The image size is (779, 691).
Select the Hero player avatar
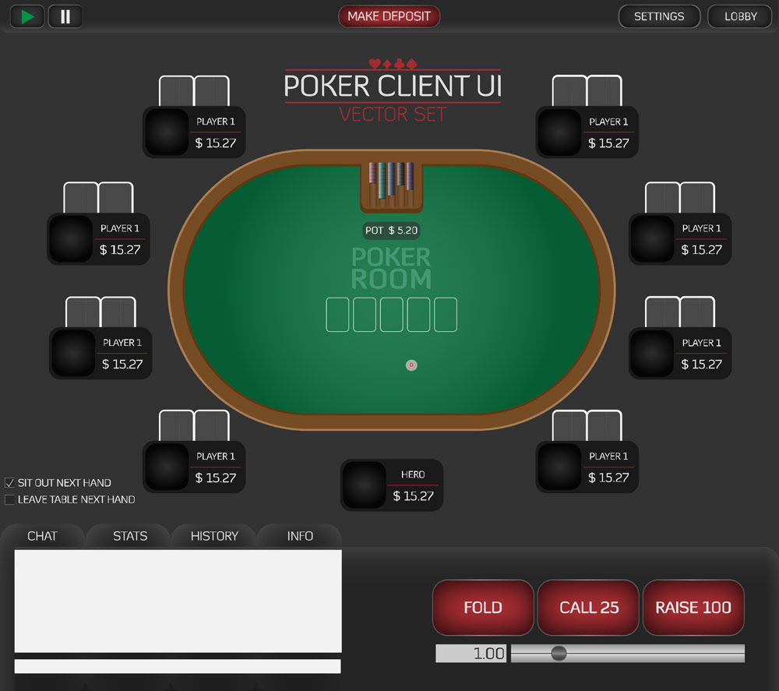click(365, 485)
